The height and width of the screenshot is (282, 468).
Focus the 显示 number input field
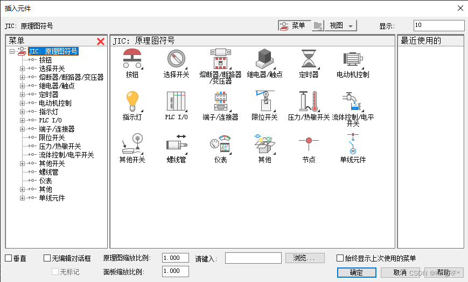[439, 25]
